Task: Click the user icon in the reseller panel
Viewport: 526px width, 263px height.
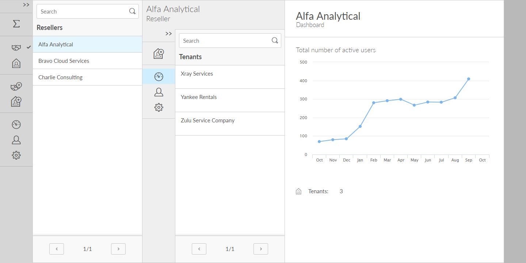Action: (159, 92)
